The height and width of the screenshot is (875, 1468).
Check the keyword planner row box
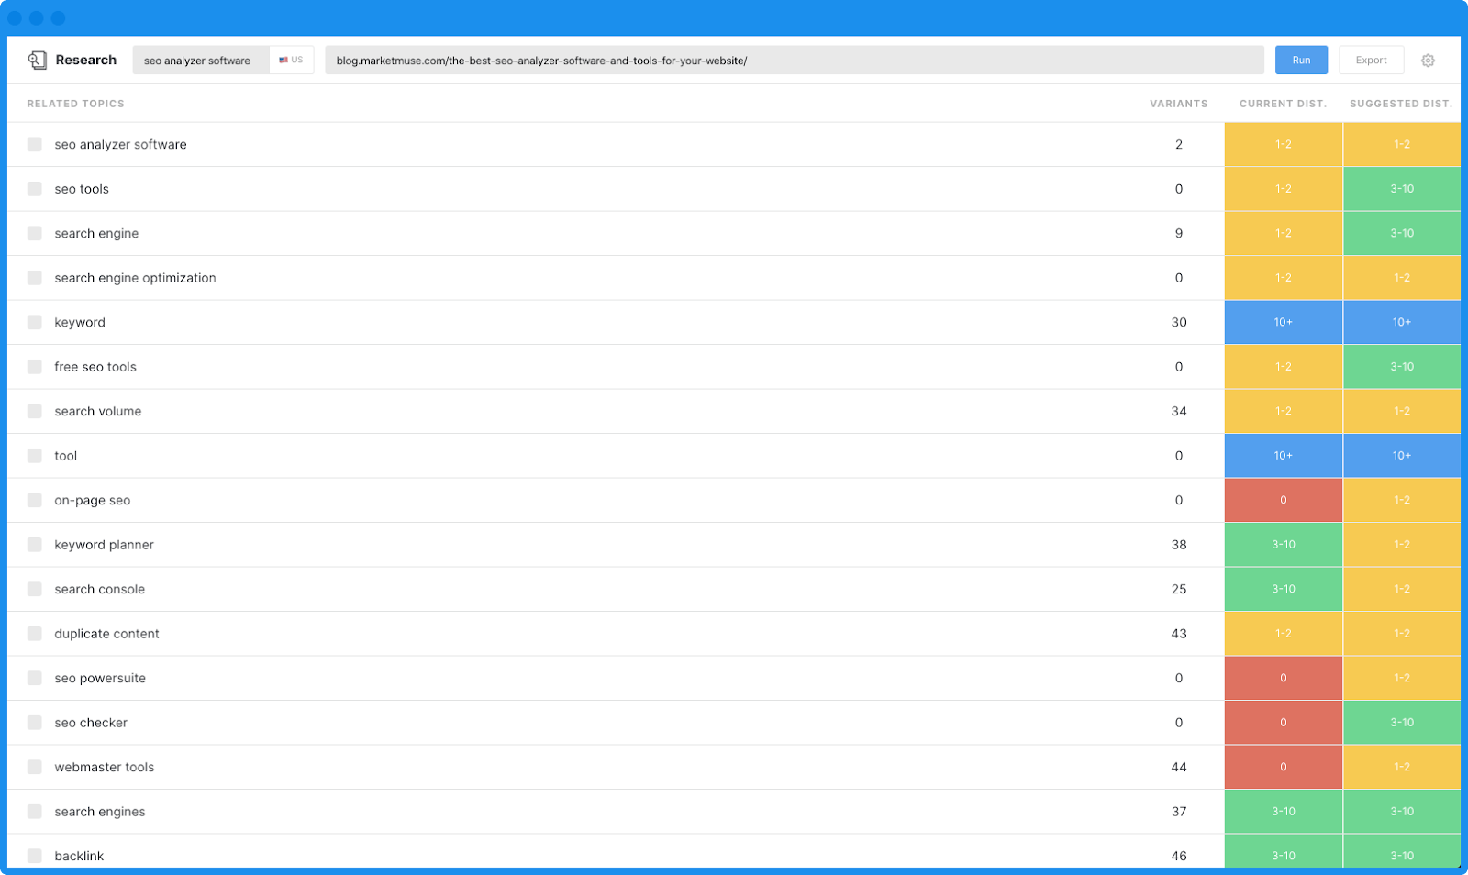tap(35, 545)
